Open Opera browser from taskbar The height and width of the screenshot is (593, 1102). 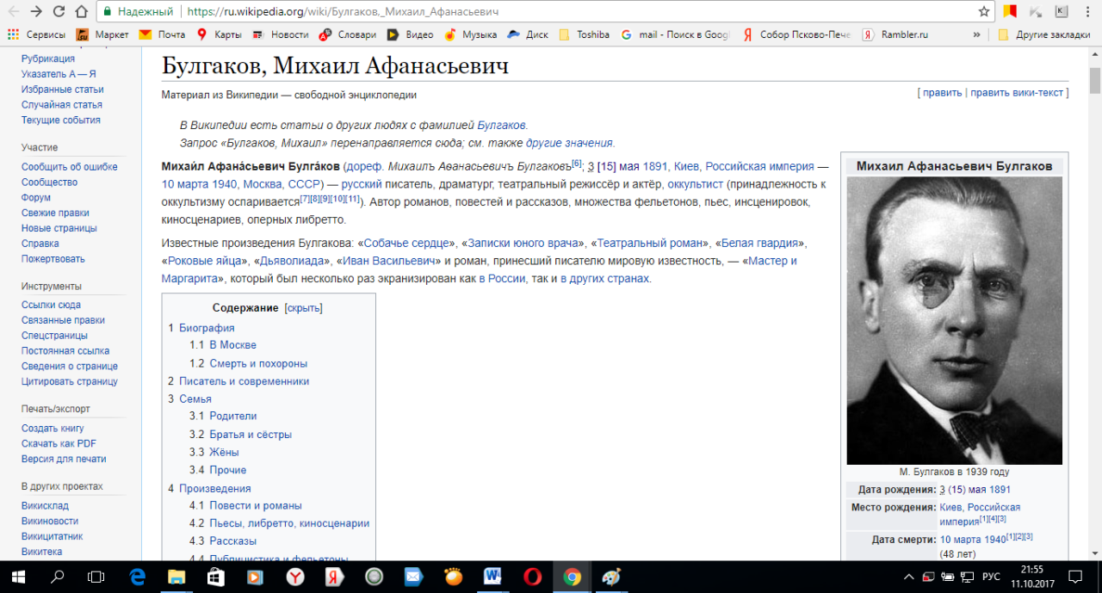(533, 577)
